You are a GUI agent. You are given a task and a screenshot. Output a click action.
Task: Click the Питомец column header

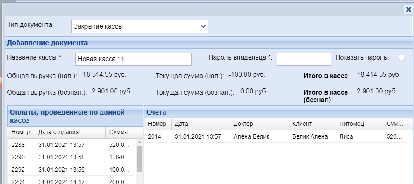click(358, 124)
